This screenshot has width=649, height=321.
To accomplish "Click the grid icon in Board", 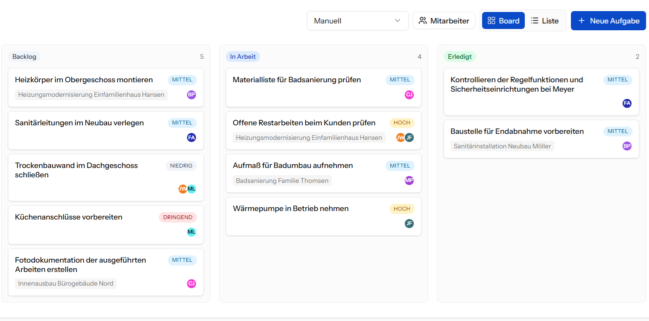I will pyautogui.click(x=491, y=20).
